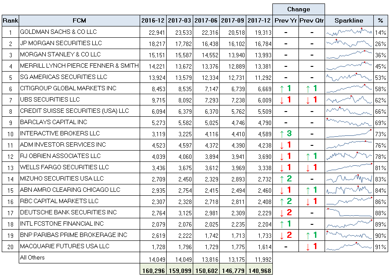Click RJ Obrien's Prev Yr down-1 arrow
389x276 pixels.
pos(285,156)
